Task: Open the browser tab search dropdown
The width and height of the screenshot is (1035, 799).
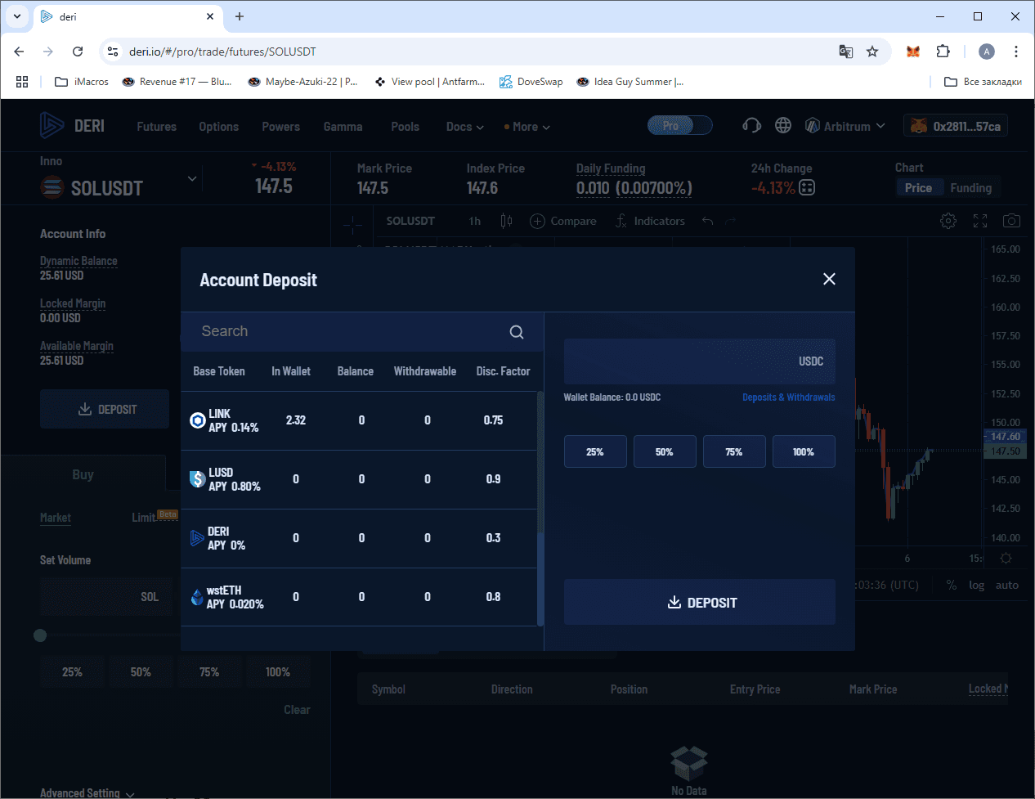Action: click(x=17, y=16)
